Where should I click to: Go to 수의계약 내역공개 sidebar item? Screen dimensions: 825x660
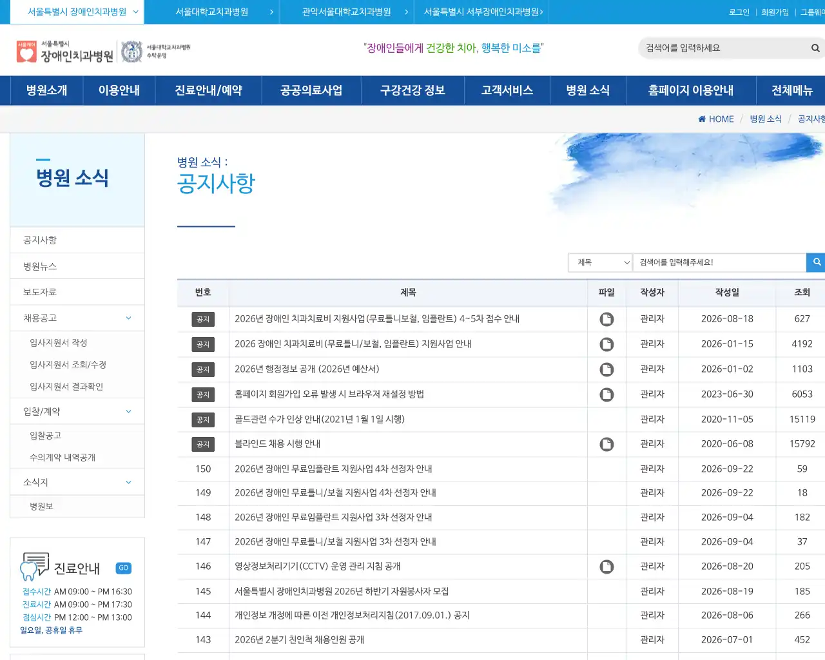tap(63, 457)
